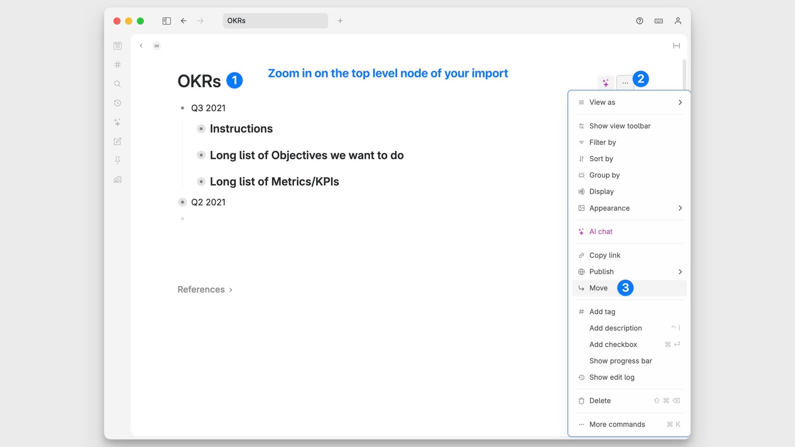
Task: Choose Add description
Action: click(629, 328)
